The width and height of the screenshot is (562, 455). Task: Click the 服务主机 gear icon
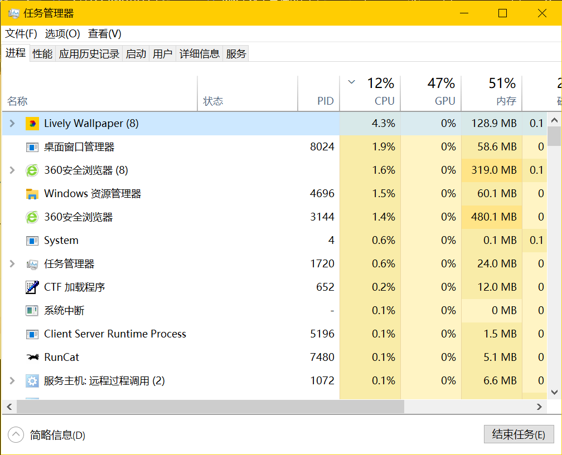click(32, 381)
